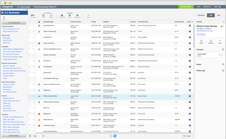Screen dimensions: 226x139
Task: Go to next page with arrow button
Action: pyautogui.click(x=115, y=136)
